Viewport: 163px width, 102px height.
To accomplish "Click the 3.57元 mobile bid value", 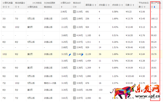I will 80,42.
